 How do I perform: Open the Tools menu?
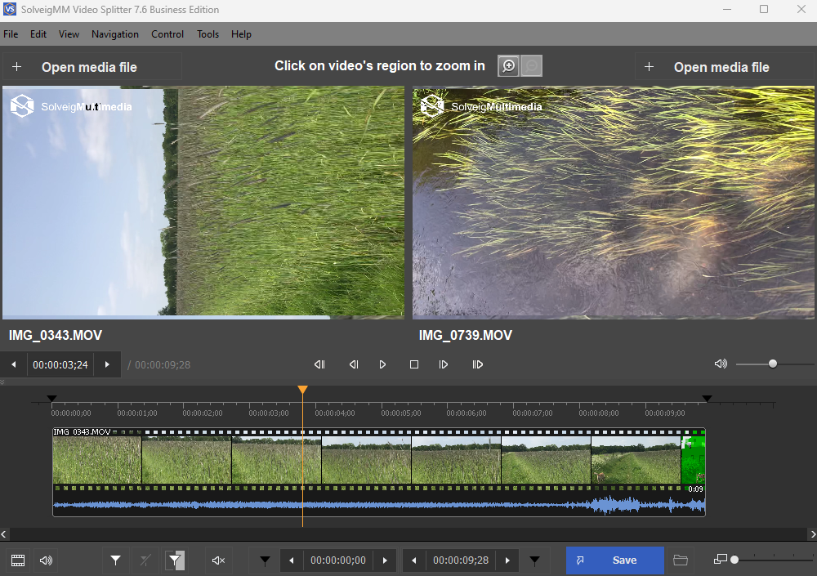208,34
